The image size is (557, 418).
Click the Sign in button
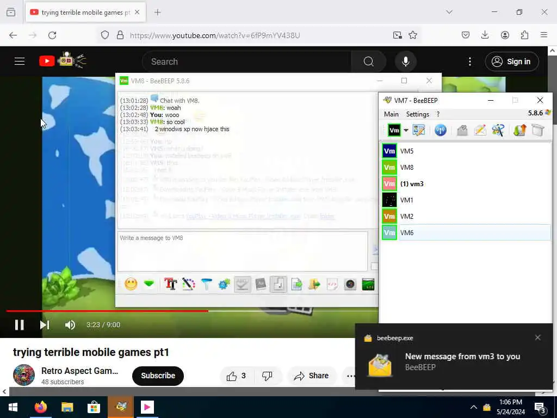coord(511,62)
